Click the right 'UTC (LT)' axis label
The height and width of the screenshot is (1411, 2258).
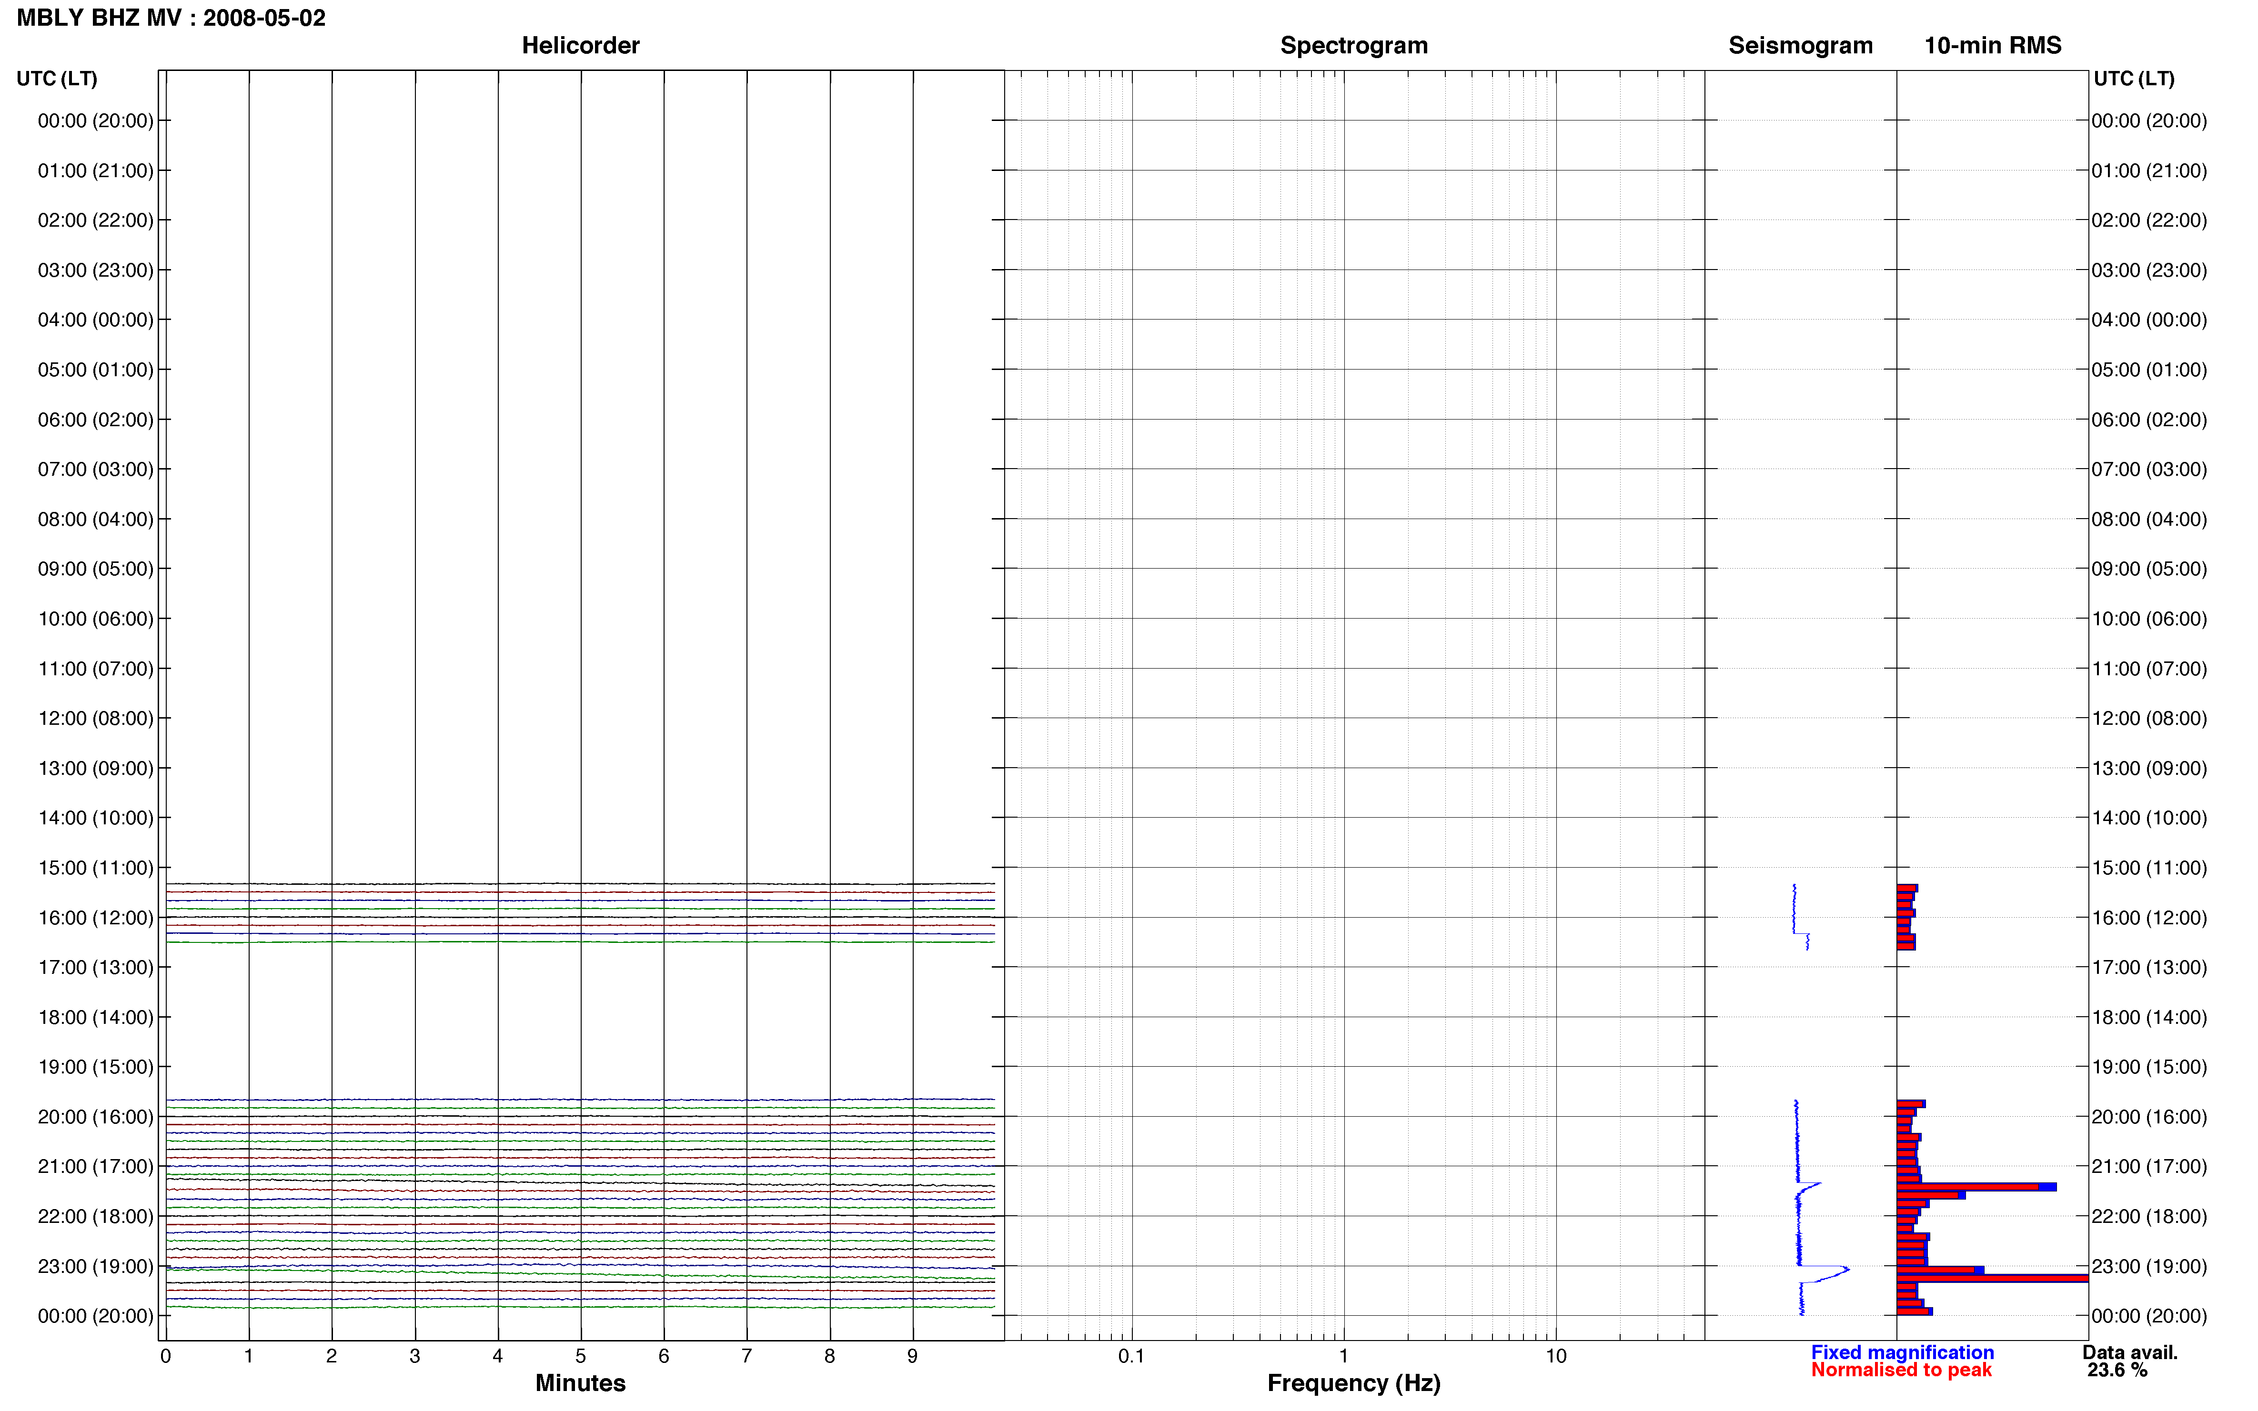(x=2134, y=79)
